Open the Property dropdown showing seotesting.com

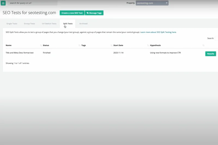pyautogui.click(x=152, y=3)
